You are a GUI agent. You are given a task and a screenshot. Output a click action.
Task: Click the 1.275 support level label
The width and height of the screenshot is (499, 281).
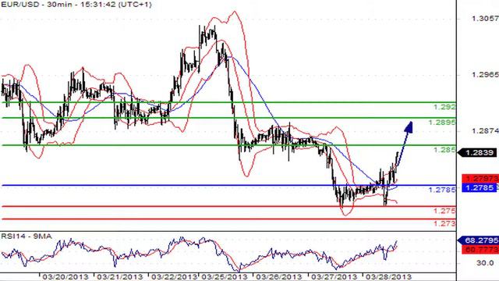coord(444,211)
